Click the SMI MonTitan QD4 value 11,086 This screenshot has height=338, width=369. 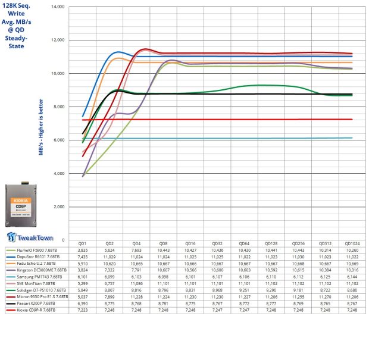tap(136, 284)
